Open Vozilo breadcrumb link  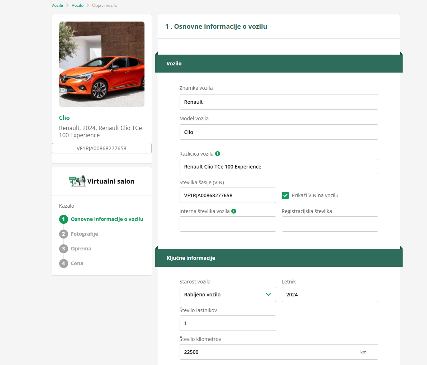pyautogui.click(x=77, y=5)
